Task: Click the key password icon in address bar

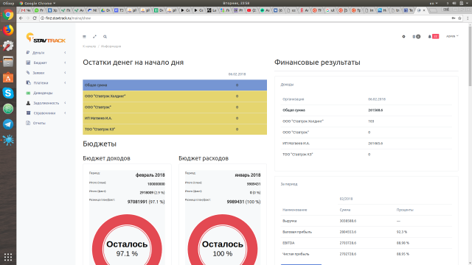Action: (454, 18)
